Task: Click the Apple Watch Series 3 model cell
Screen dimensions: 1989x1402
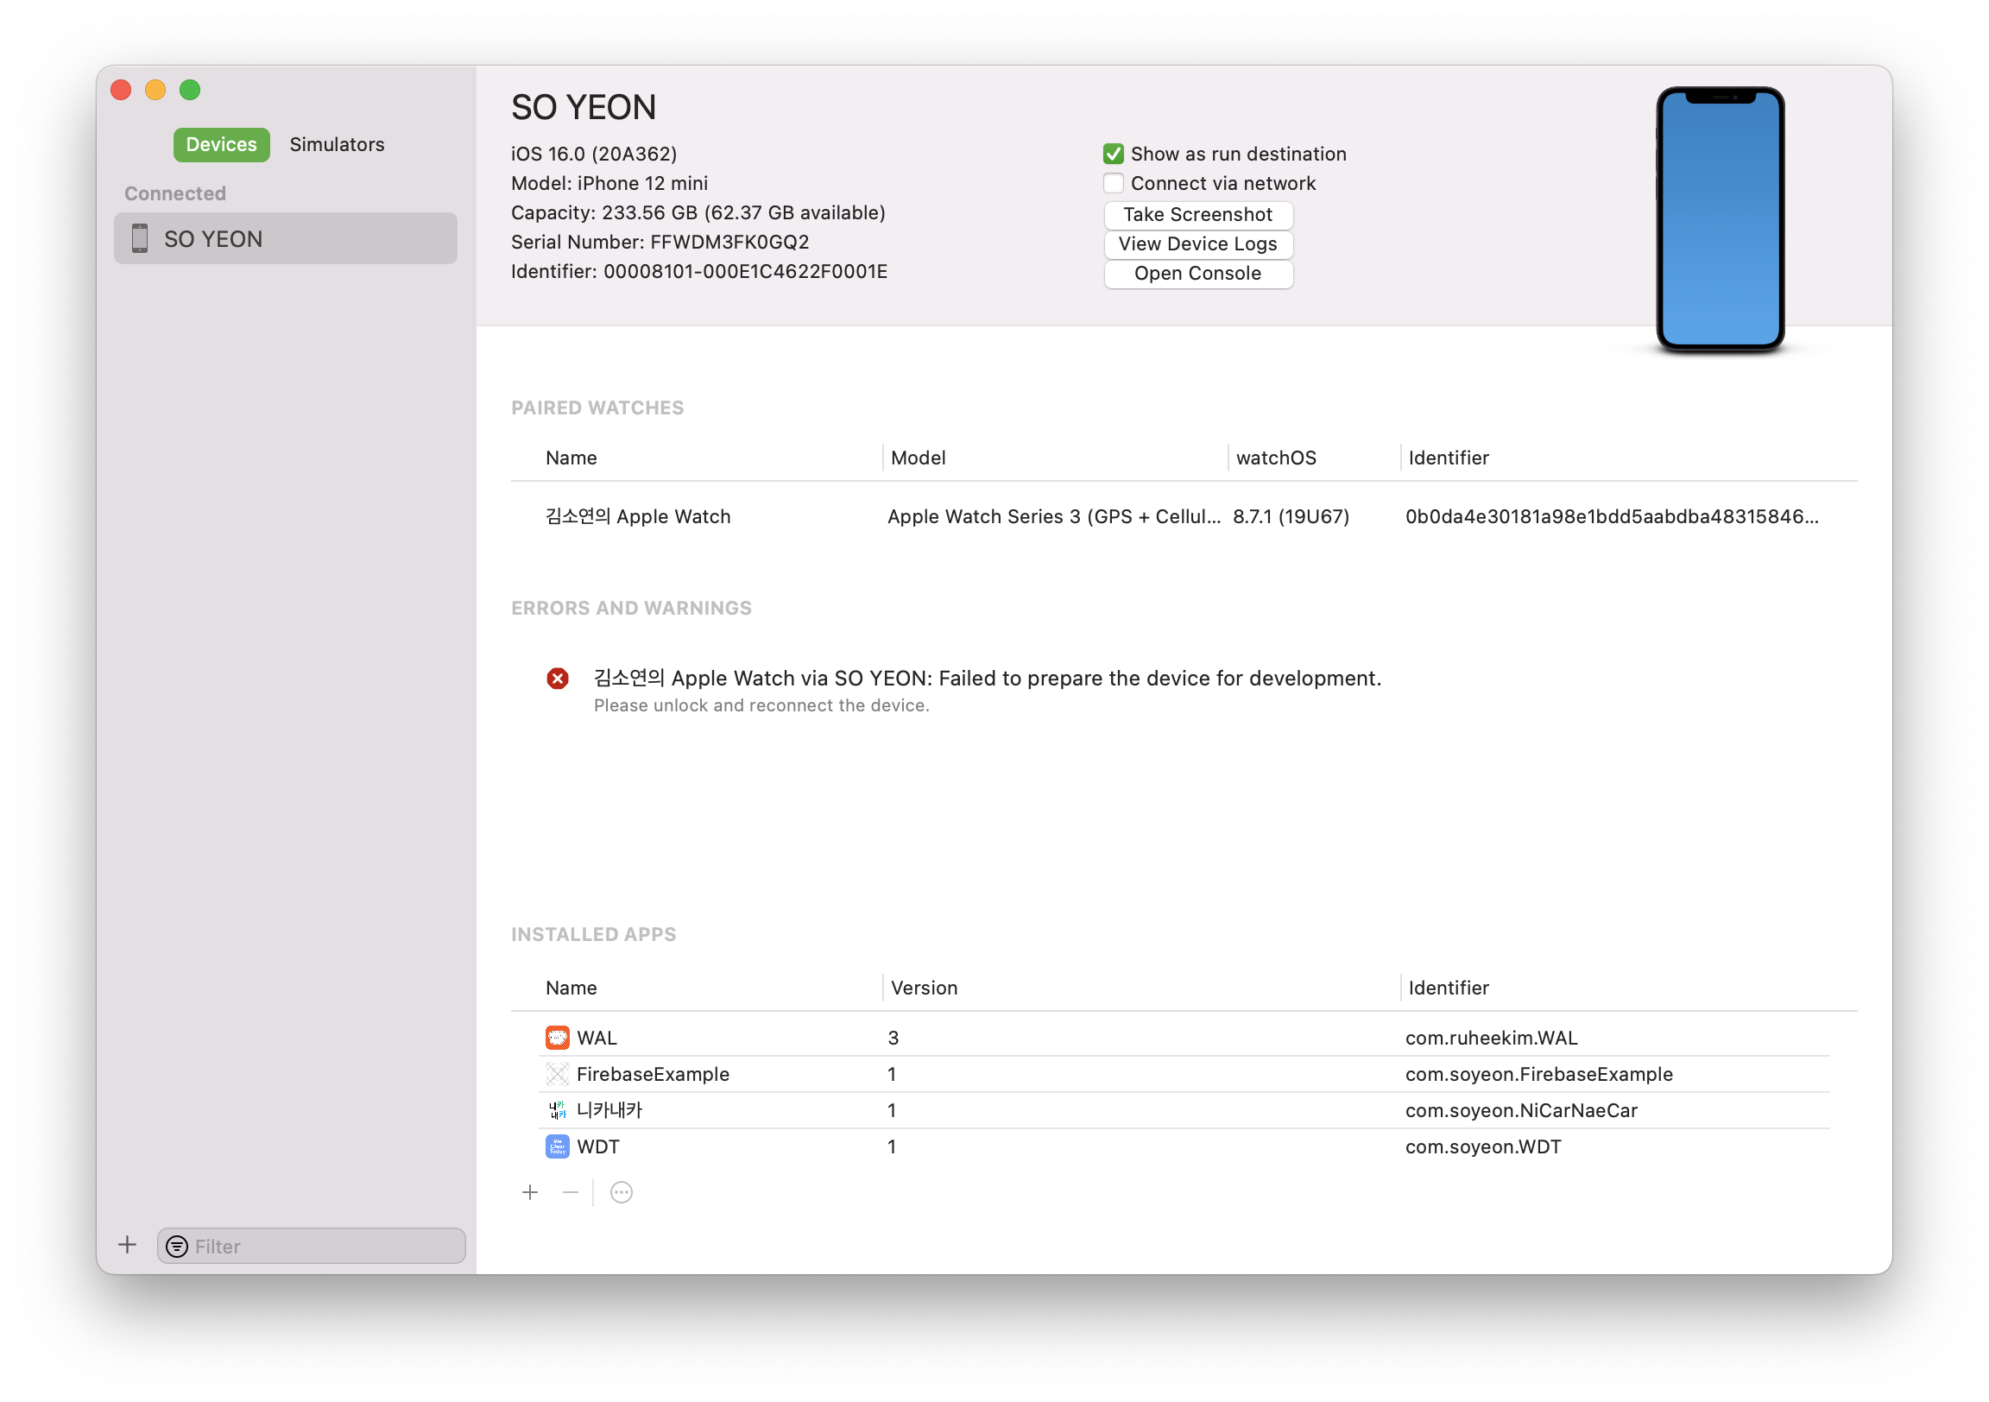Action: pos(1052,516)
